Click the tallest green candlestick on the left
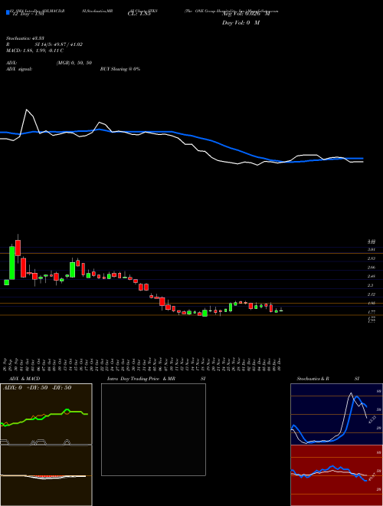The image size is (383, 506). point(12,262)
